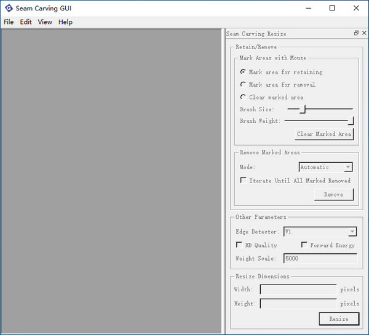This screenshot has width=369, height=335.
Task: Float the Seam Carving Resize panel
Action: [356, 33]
